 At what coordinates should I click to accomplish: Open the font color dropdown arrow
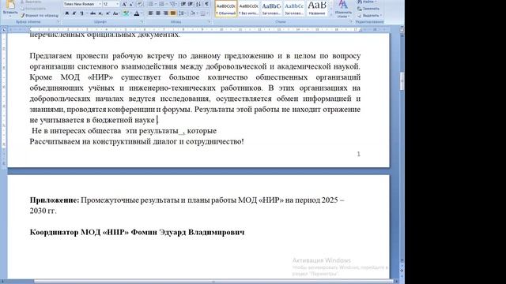[x=142, y=13]
